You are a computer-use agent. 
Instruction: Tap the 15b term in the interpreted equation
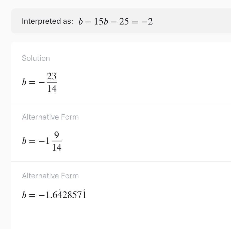click(x=101, y=22)
